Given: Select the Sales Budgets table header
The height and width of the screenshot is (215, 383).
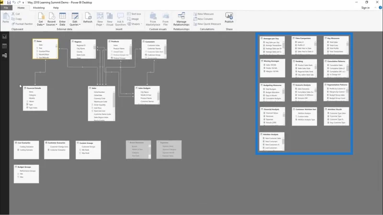Looking at the screenshot, I should pos(147,88).
